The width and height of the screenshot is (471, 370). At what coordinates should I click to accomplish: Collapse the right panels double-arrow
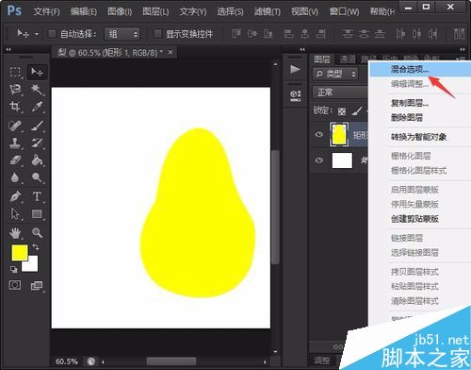(x=463, y=49)
